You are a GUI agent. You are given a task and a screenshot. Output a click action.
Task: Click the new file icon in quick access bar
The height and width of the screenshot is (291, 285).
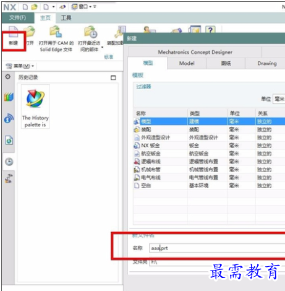click(25, 7)
